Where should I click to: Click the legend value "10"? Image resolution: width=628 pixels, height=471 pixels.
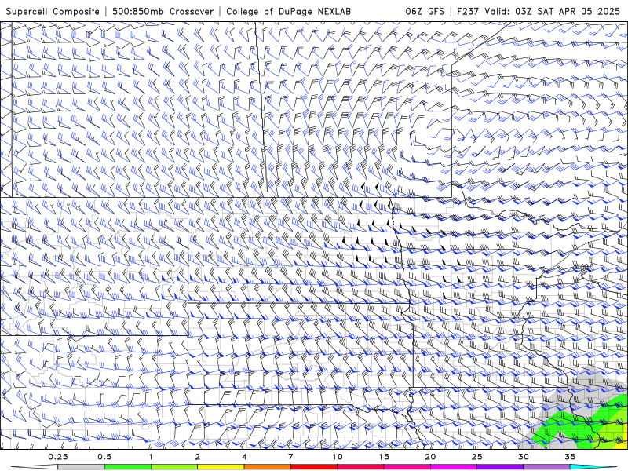coord(338,457)
